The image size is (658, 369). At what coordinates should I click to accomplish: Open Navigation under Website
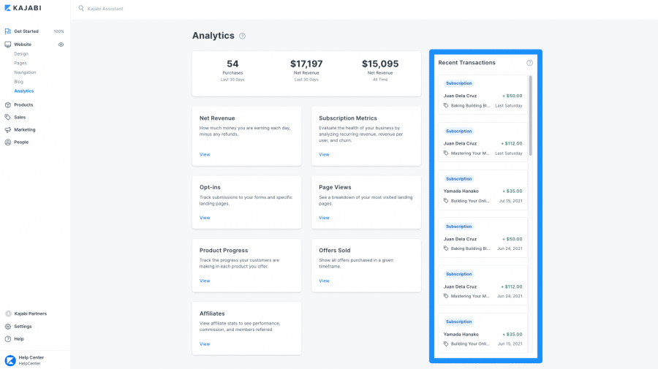[x=25, y=72]
